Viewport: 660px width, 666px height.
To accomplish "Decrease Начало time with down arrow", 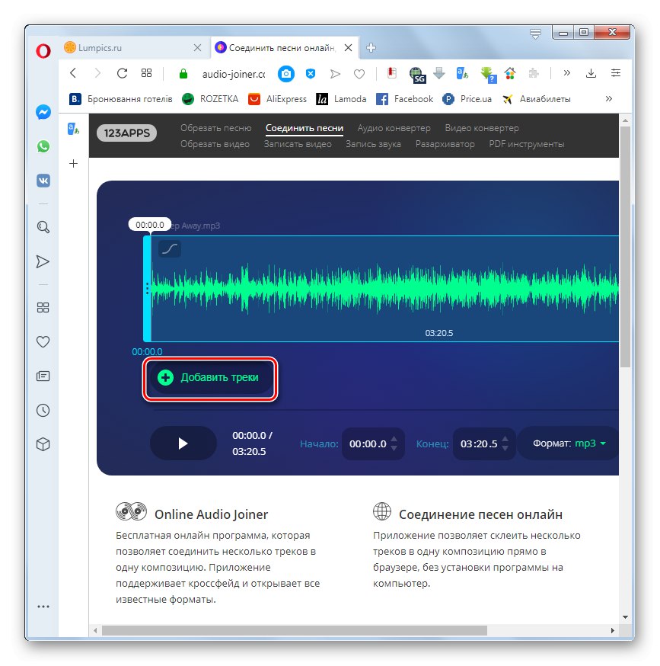I will pos(394,447).
